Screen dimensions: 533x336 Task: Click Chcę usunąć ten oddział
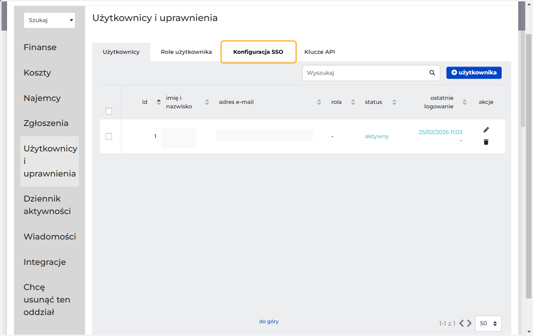coord(47,300)
